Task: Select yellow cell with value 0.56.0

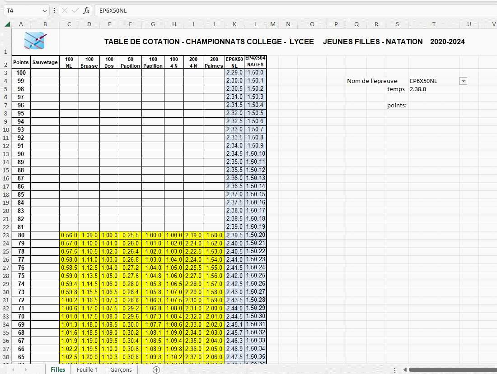Action: [69, 235]
